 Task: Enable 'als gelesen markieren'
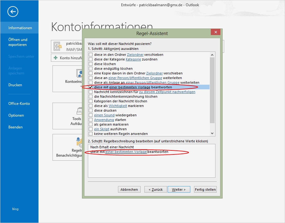pyautogui.click(x=90, y=124)
